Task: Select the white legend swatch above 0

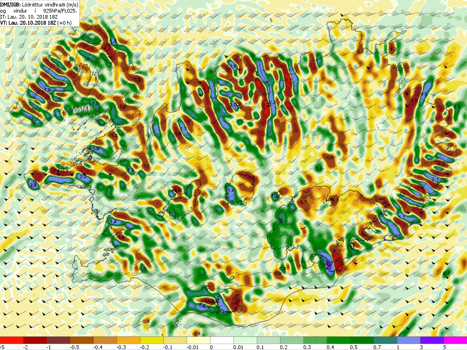Action: coord(222,340)
